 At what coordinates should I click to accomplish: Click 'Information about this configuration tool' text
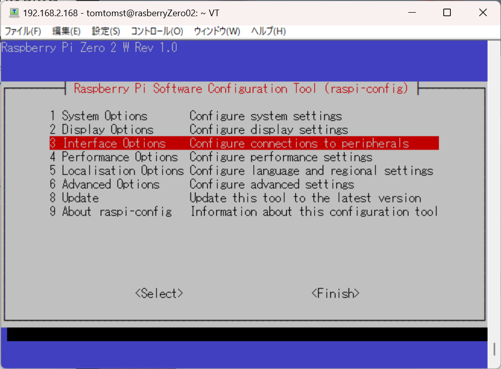315,212
